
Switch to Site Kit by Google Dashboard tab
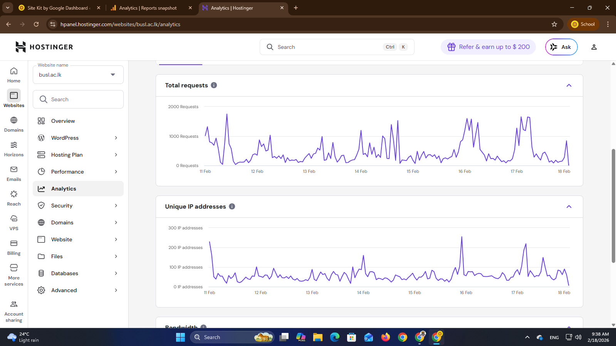pyautogui.click(x=58, y=8)
